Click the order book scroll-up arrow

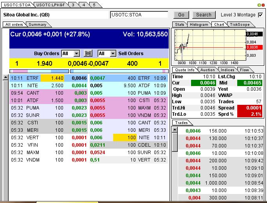coord(5,77)
